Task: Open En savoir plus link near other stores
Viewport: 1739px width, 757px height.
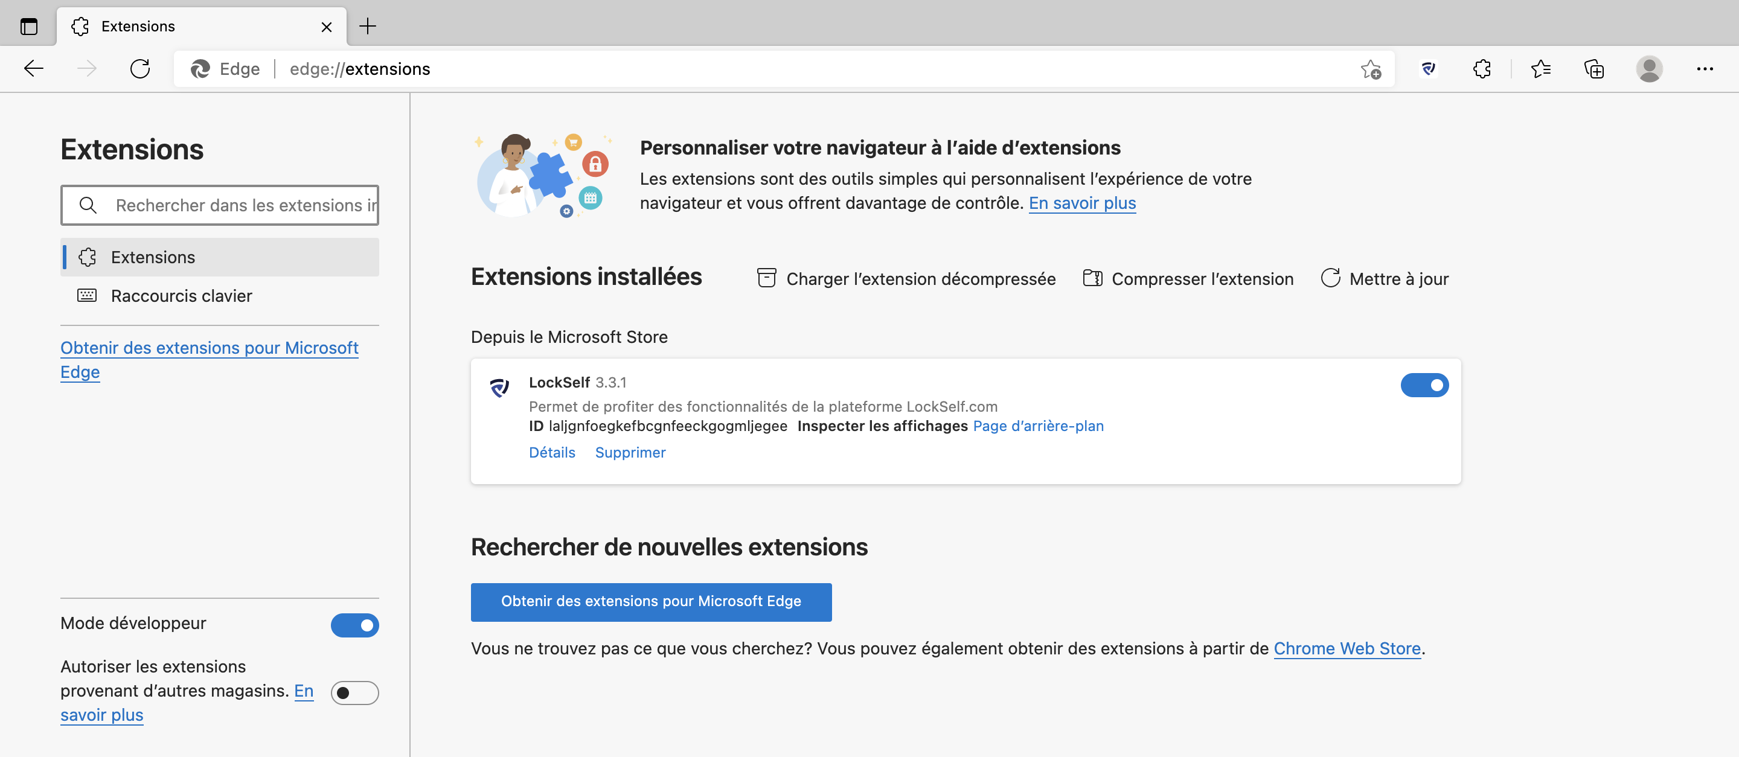Action: (x=187, y=703)
